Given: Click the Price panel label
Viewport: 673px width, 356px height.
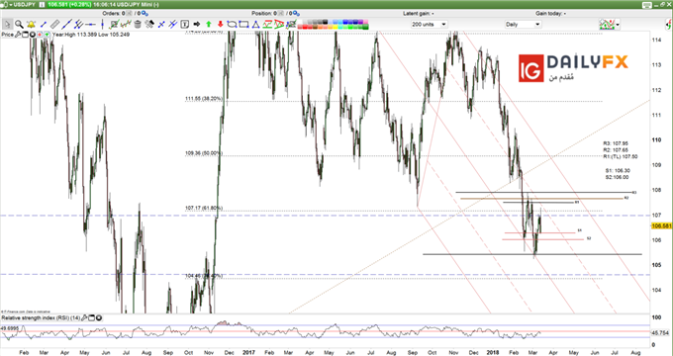Looking at the screenshot, I should point(8,35).
